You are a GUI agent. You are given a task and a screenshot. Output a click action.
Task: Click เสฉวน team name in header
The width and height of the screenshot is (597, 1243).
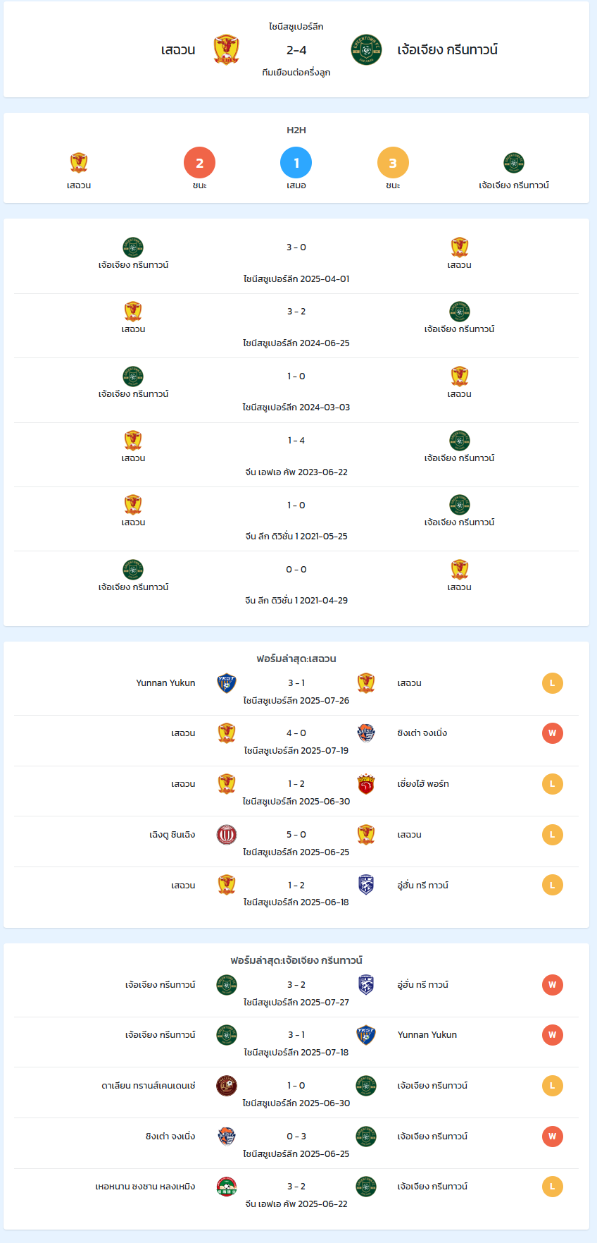tap(178, 50)
